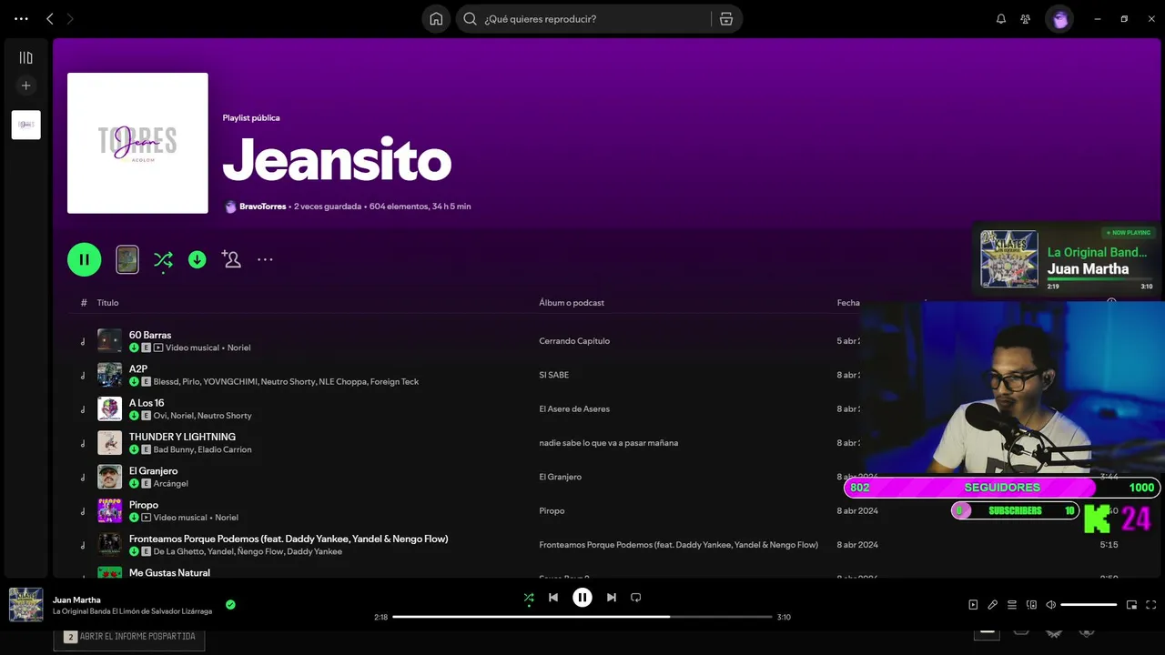
Task: Go back with the left arrow
Action: [x=50, y=18]
